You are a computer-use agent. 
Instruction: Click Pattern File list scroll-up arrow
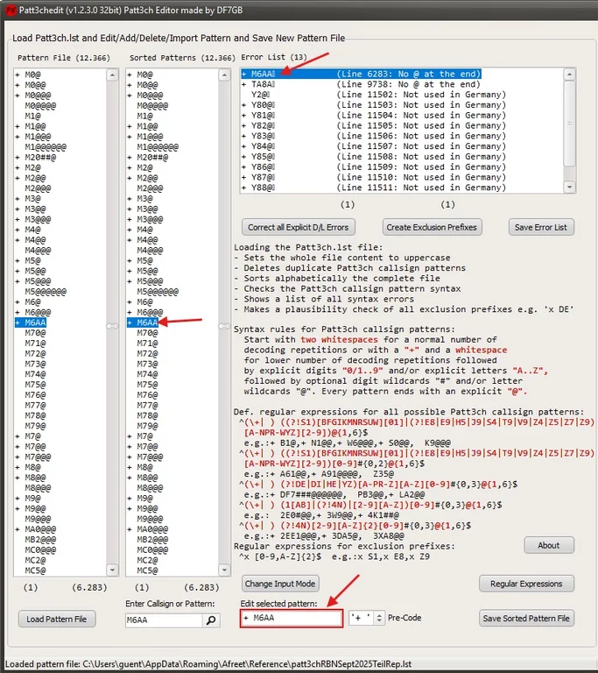[x=111, y=75]
